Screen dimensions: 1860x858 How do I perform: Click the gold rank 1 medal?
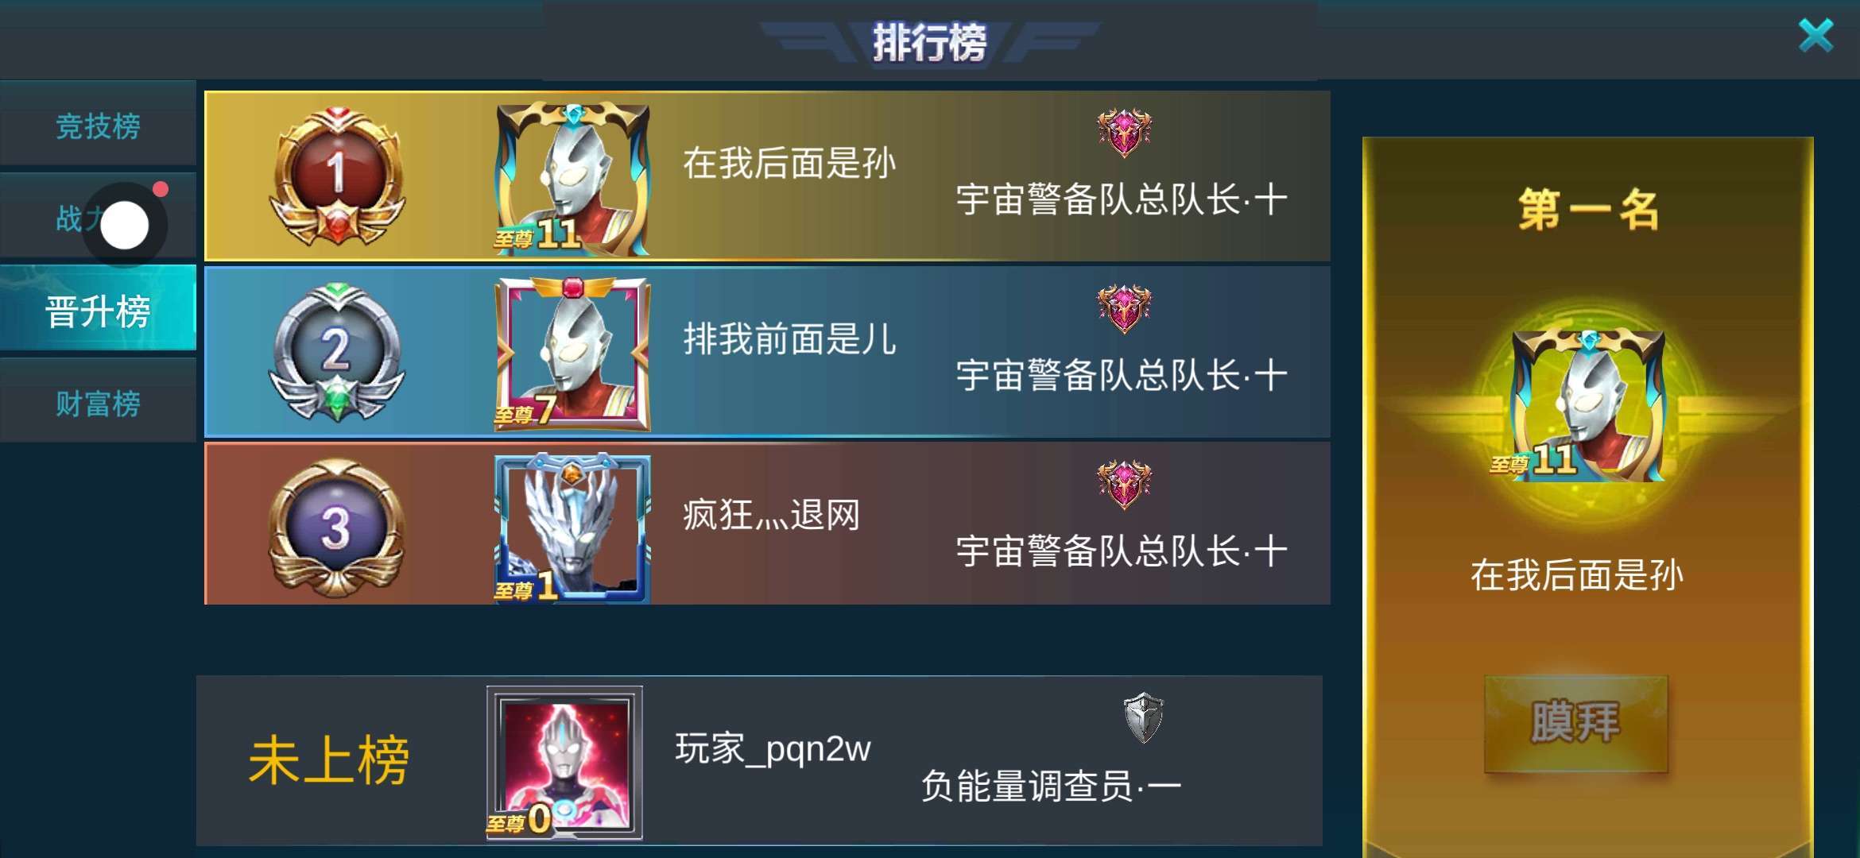[x=337, y=176]
